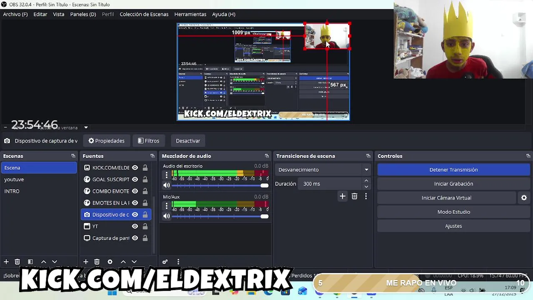This screenshot has width=533, height=300.
Task: Open Mic/Aux three-dot options
Action: pyautogui.click(x=167, y=206)
